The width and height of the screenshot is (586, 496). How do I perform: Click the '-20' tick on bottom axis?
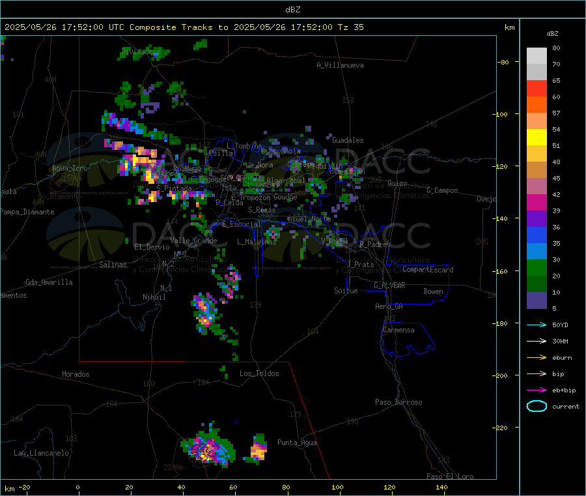pos(24,487)
